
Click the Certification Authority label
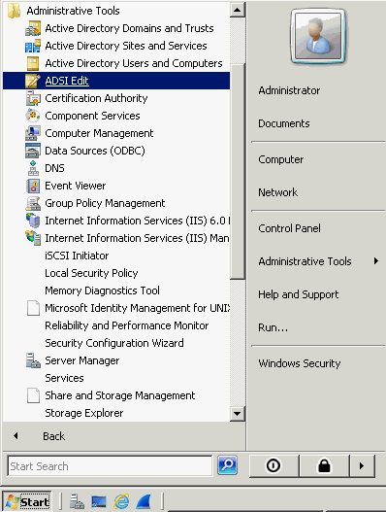[x=96, y=98]
